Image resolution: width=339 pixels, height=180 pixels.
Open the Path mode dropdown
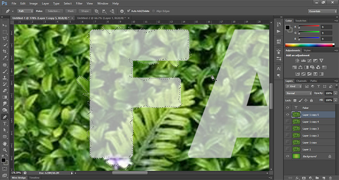25,11
